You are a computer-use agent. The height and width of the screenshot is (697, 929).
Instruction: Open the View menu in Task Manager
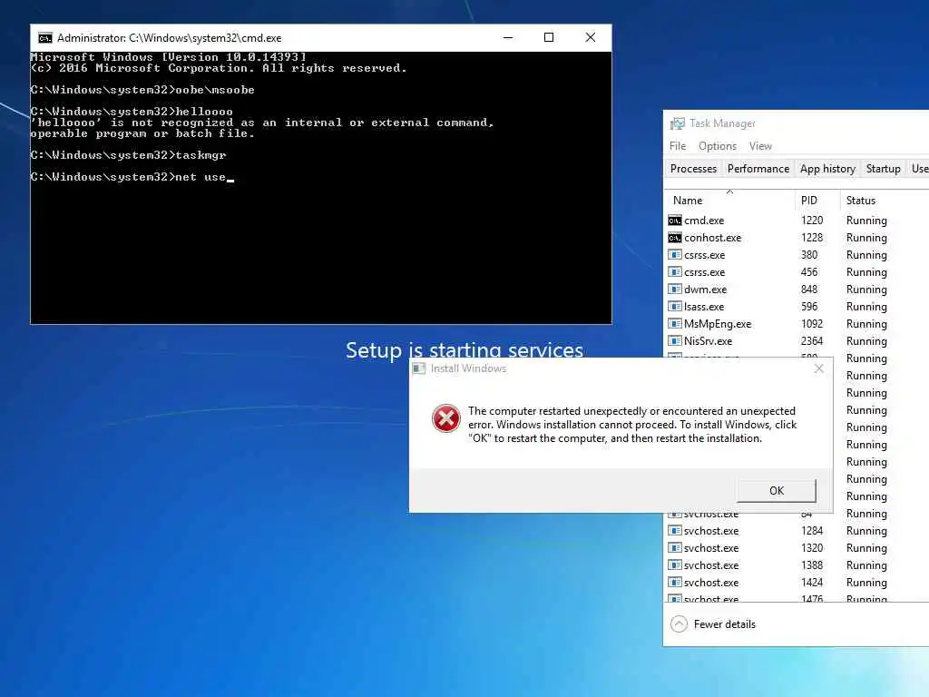click(x=760, y=146)
